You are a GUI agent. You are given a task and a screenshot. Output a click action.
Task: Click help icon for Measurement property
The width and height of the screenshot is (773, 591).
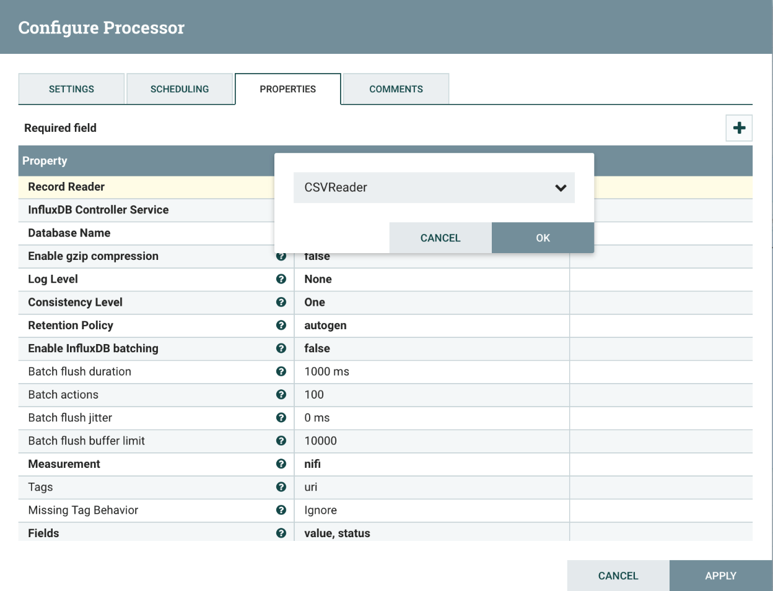pyautogui.click(x=281, y=464)
